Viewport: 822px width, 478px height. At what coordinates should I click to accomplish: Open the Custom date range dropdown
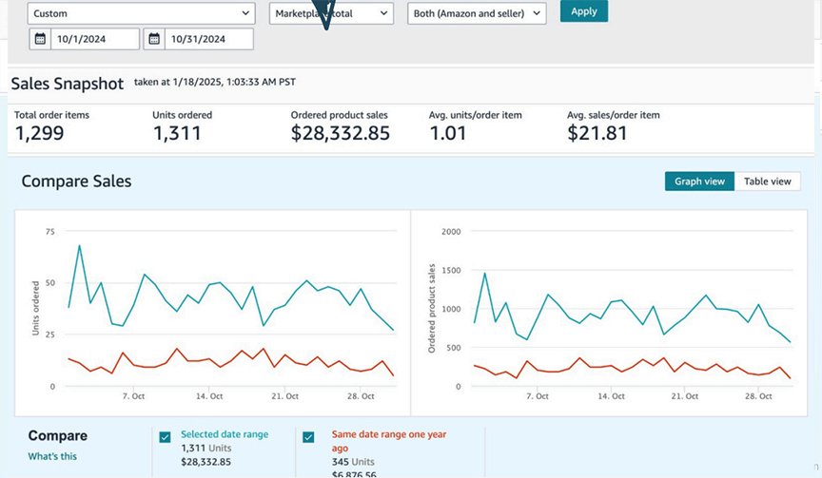pos(142,13)
